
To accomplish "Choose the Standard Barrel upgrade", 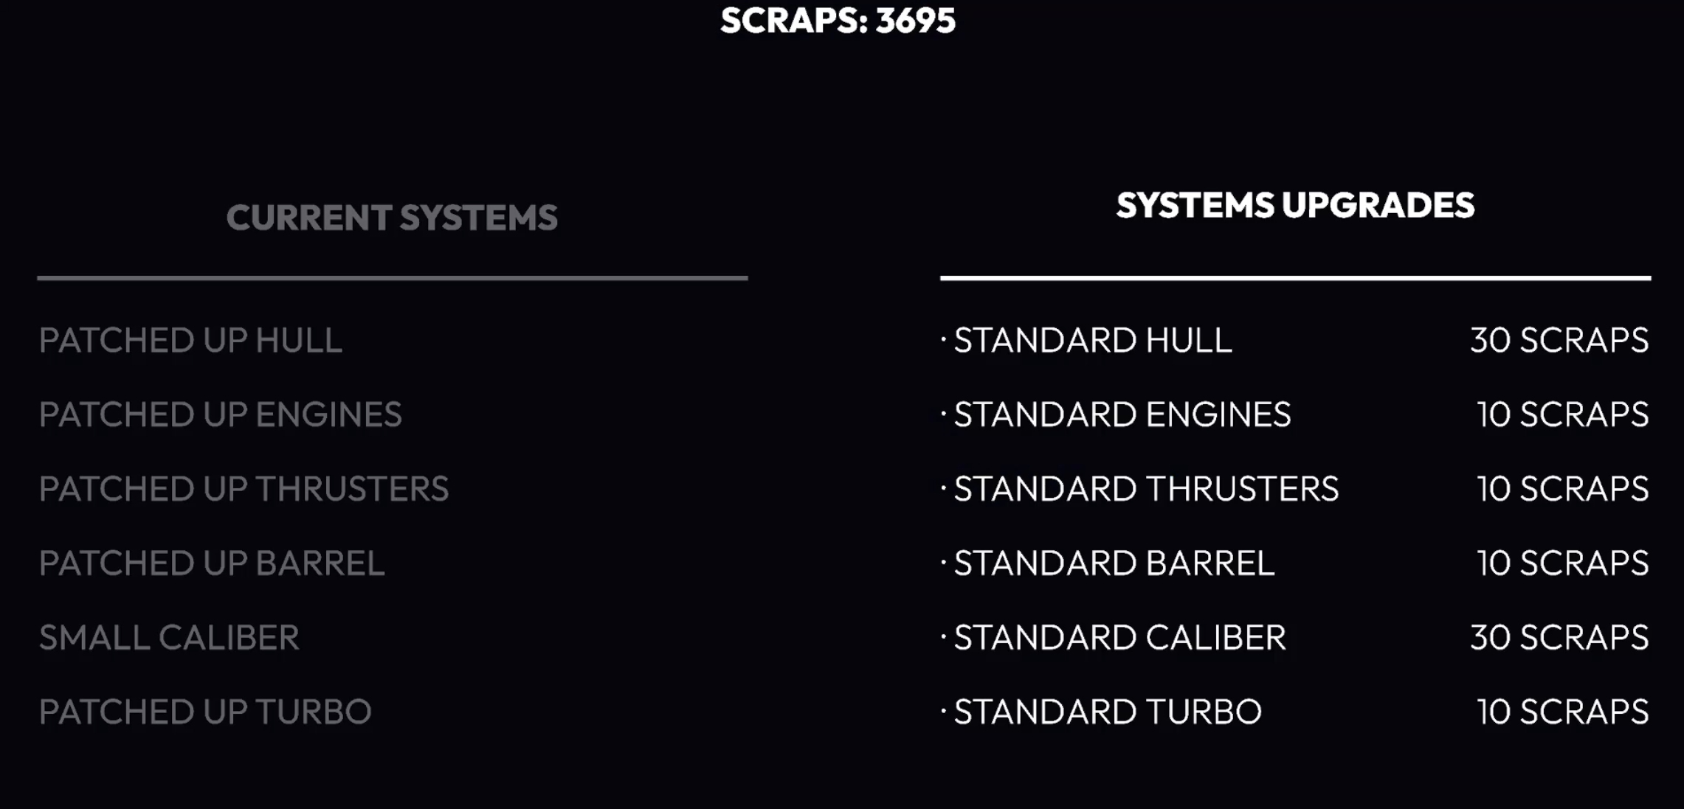I will 1114,563.
